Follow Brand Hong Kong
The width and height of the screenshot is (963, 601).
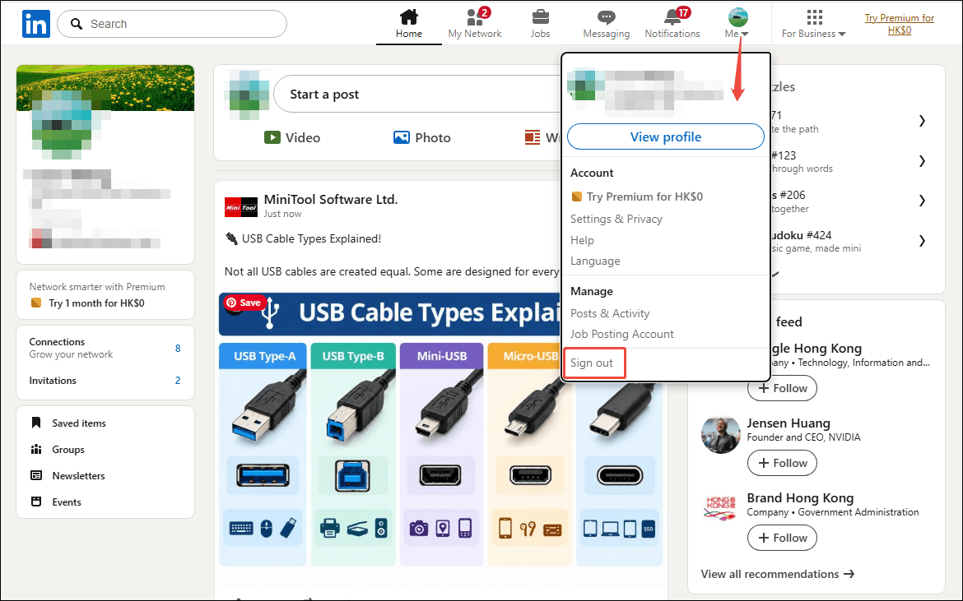pyautogui.click(x=782, y=538)
